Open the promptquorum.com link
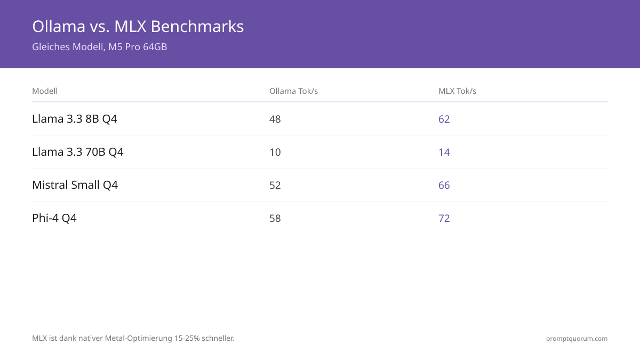Viewport: 640px width, 360px height. coord(577,338)
